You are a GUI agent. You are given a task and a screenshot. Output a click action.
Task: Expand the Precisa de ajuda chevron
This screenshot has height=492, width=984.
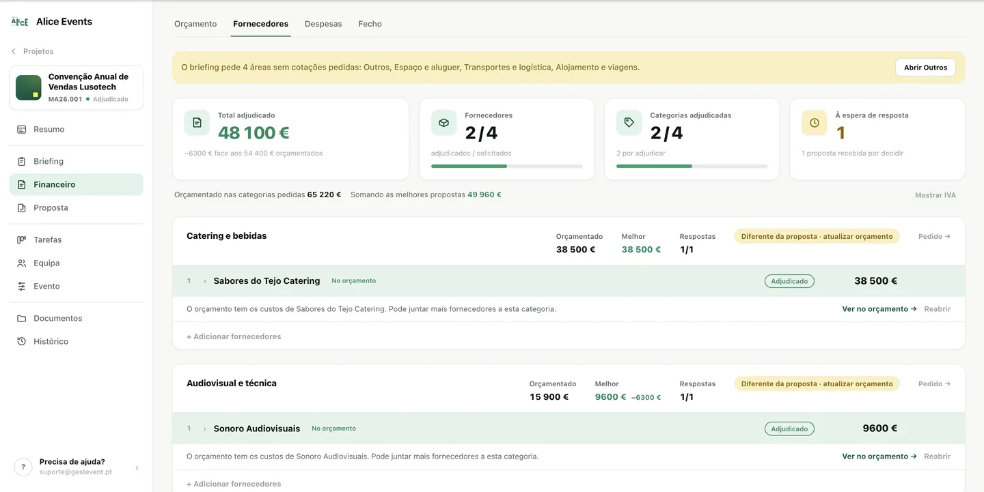click(137, 467)
